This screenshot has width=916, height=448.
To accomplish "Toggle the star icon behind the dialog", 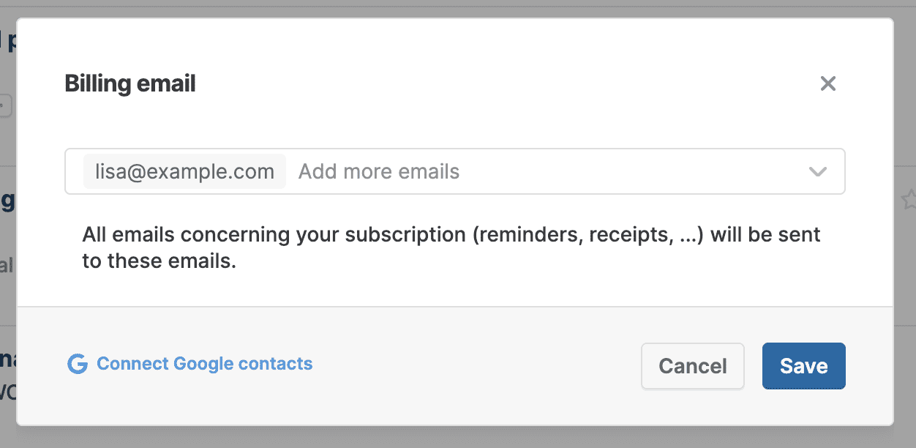I will pyautogui.click(x=909, y=199).
